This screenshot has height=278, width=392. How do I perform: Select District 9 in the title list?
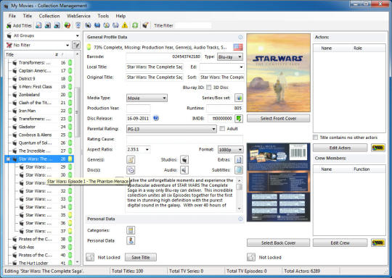38,78
